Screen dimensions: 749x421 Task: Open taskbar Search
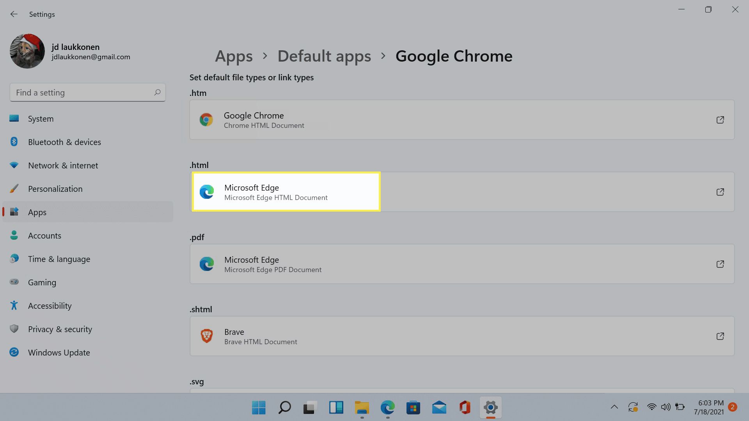(x=284, y=407)
